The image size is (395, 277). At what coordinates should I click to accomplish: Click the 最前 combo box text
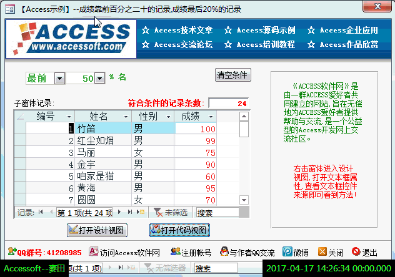click(x=40, y=79)
